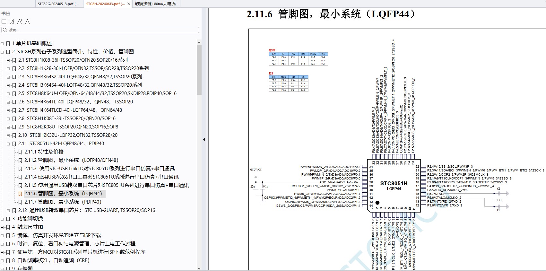Click the red I2S table title

[271, 74]
